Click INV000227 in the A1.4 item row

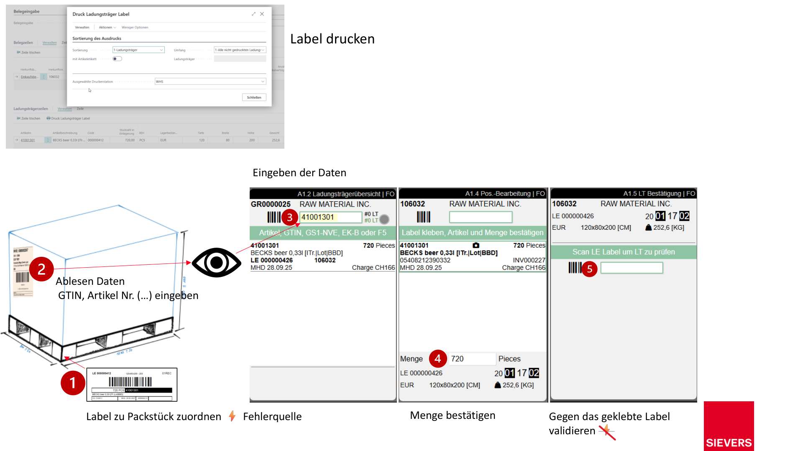pyautogui.click(x=529, y=260)
